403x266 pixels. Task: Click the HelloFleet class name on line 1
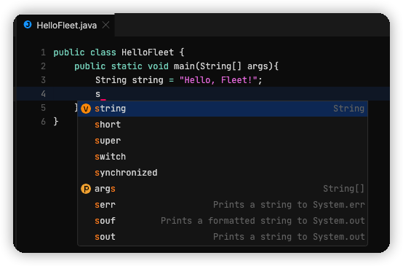pyautogui.click(x=148, y=52)
